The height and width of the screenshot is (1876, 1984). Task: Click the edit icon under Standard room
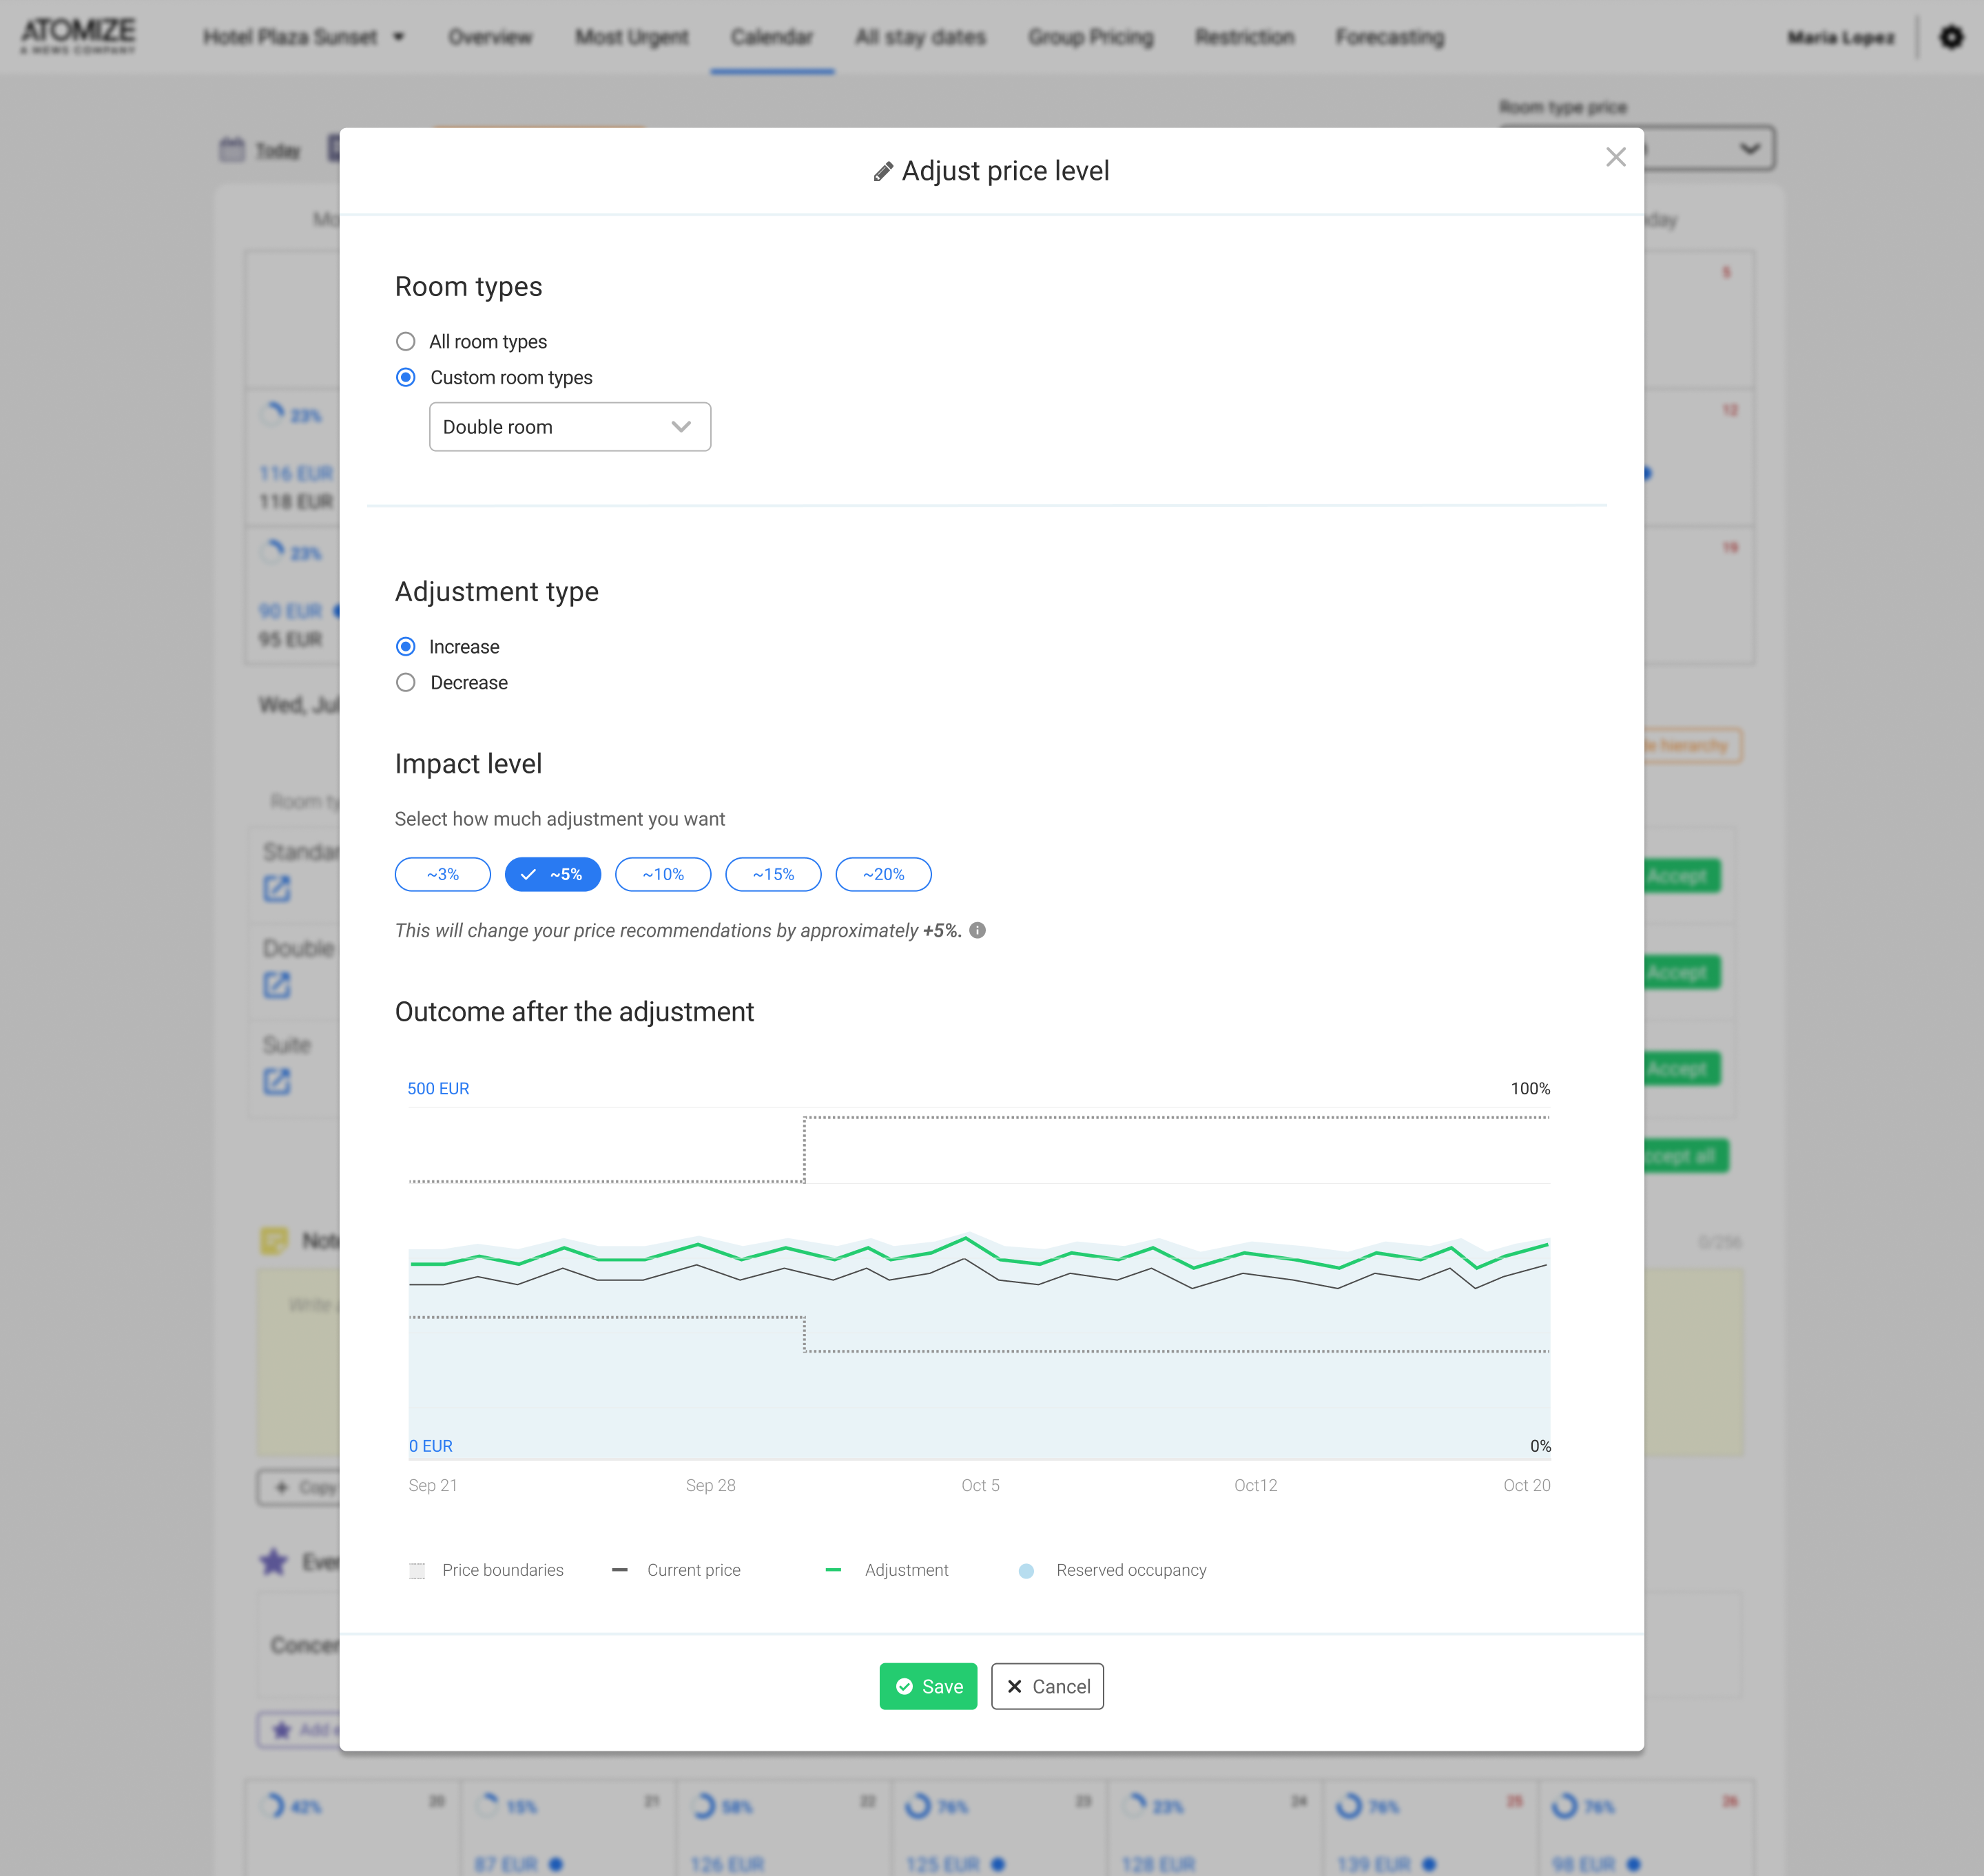click(277, 888)
